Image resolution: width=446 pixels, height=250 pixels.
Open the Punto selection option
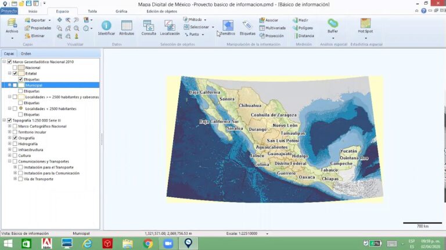tap(195, 34)
